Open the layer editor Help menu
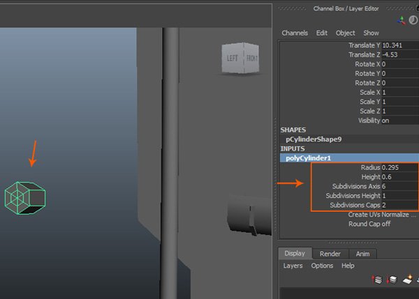The image size is (419, 299). pyautogui.click(x=348, y=266)
